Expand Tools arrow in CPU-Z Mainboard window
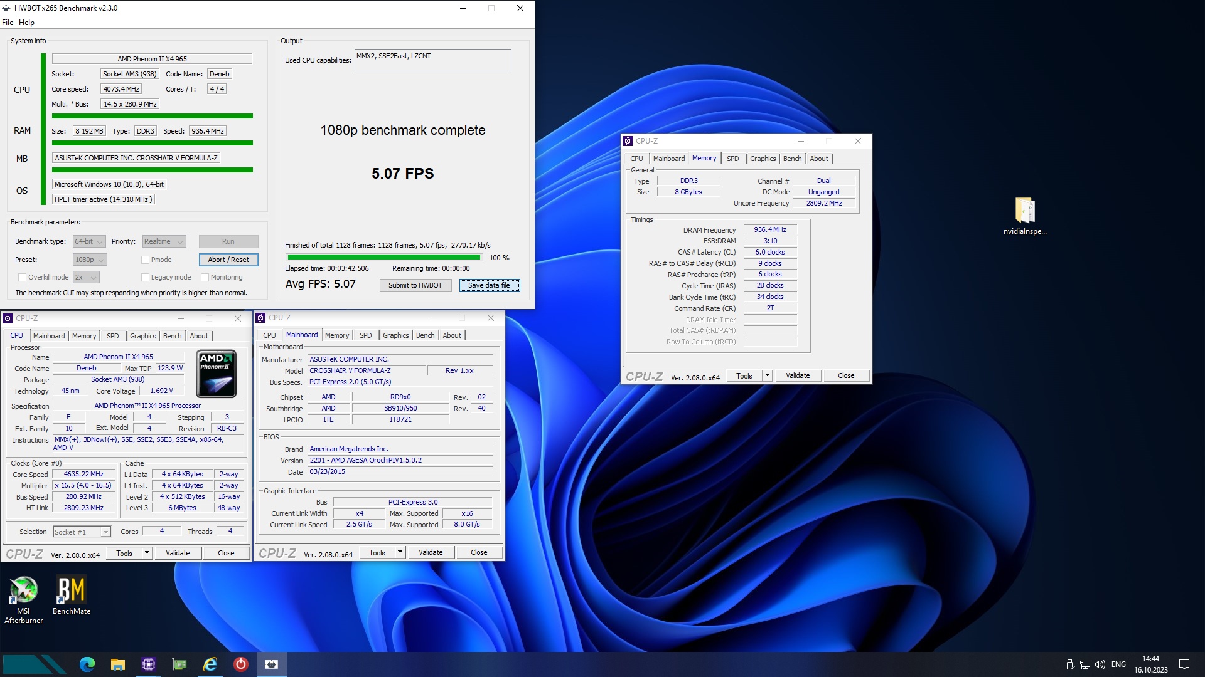Image resolution: width=1205 pixels, height=677 pixels. coord(400,552)
